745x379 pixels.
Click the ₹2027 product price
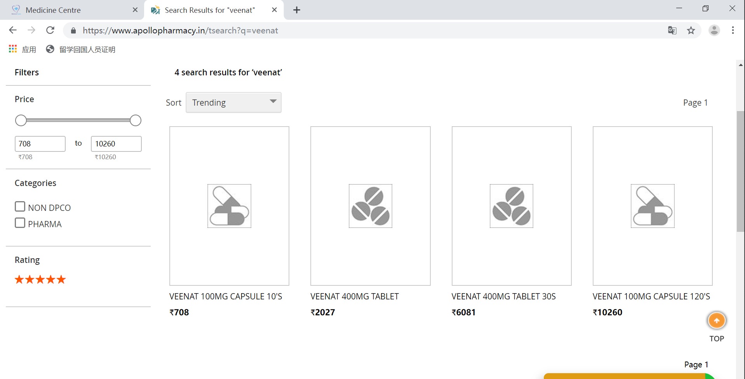point(323,312)
